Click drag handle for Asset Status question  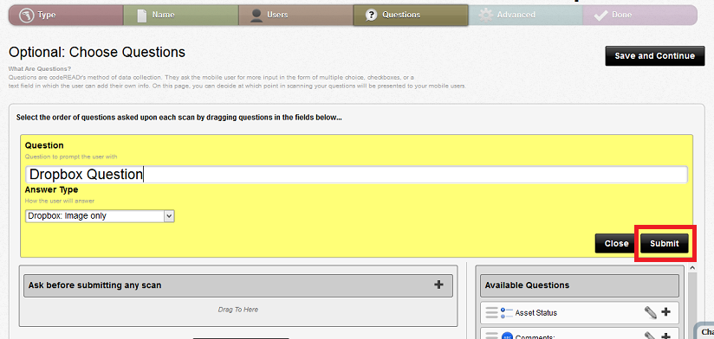coord(491,313)
